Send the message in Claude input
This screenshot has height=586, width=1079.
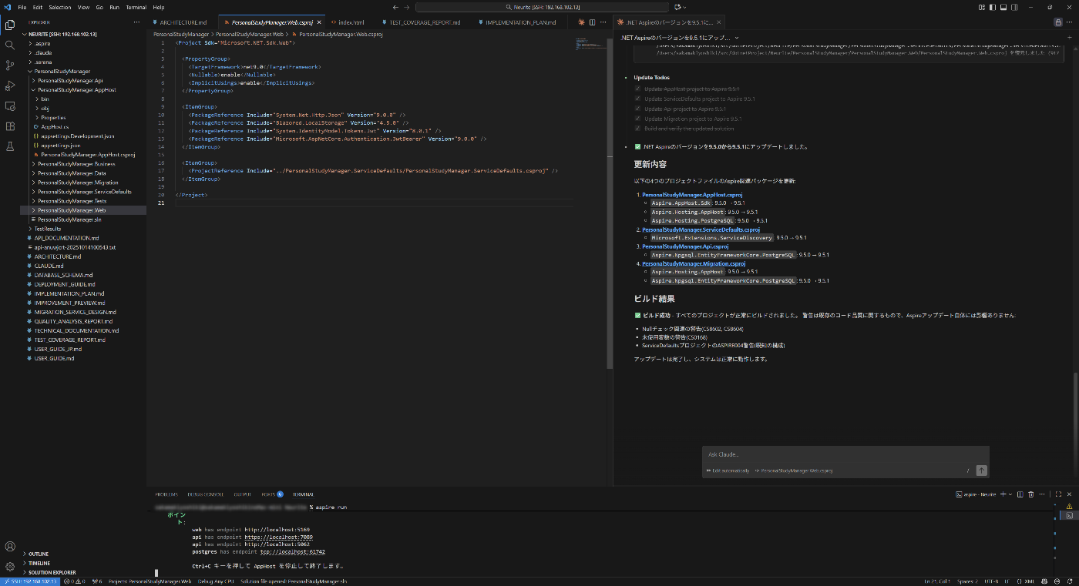pyautogui.click(x=981, y=470)
